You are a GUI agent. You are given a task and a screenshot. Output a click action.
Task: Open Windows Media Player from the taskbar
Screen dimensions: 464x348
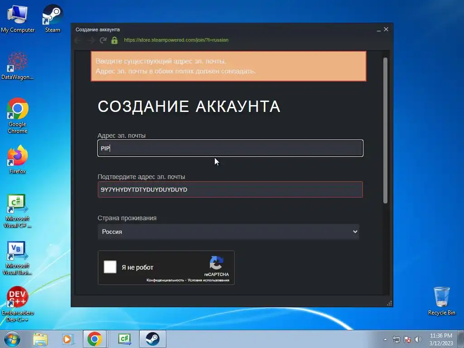pos(67,339)
